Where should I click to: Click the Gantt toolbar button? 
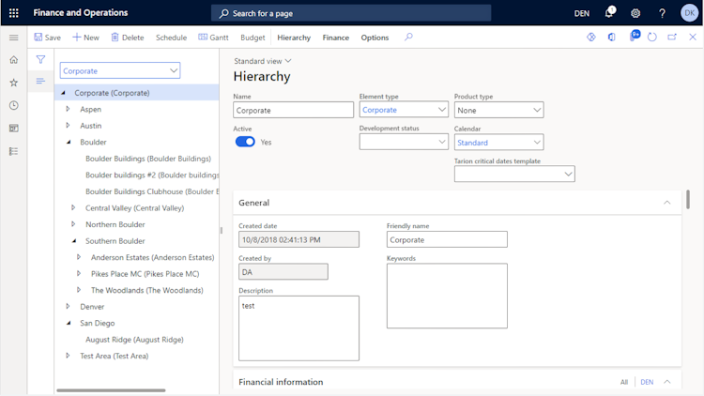tap(213, 38)
